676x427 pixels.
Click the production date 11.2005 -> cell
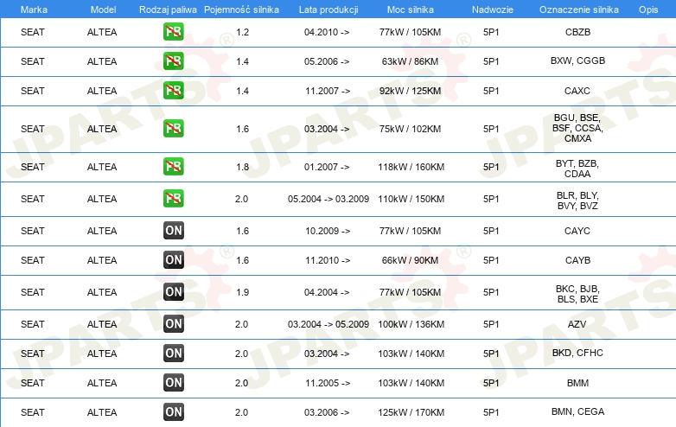(x=328, y=383)
